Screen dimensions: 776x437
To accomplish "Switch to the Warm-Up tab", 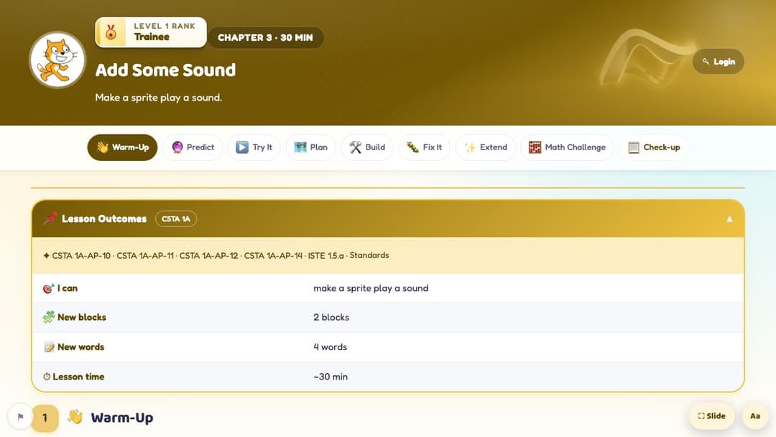I will (x=122, y=147).
